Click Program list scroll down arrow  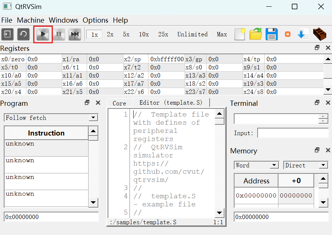pyautogui.click(x=93, y=202)
